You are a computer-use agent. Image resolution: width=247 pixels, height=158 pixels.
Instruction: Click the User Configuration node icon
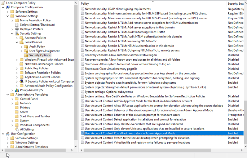click(8, 134)
